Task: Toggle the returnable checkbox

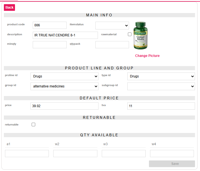Action: pyautogui.click(x=34, y=125)
